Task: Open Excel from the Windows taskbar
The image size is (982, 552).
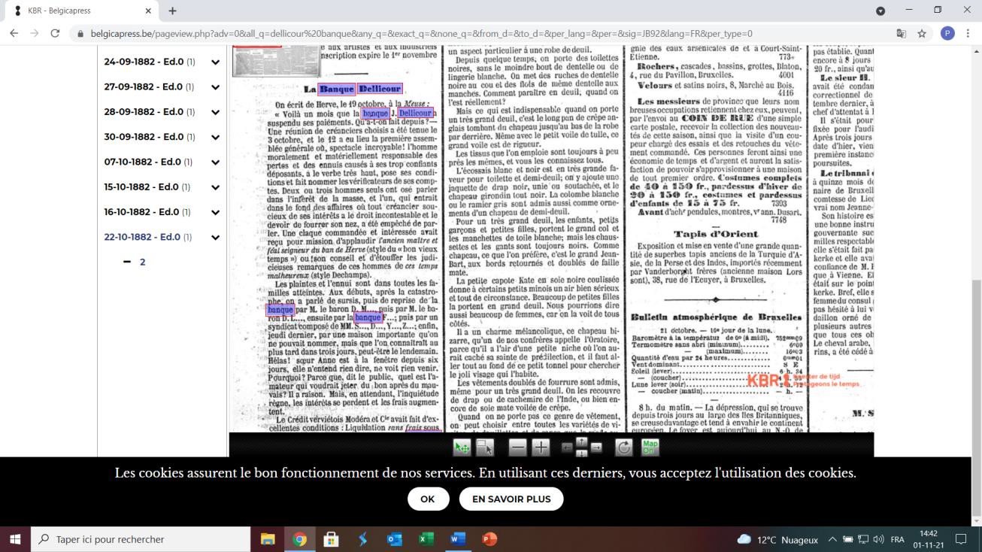Action: [x=426, y=539]
